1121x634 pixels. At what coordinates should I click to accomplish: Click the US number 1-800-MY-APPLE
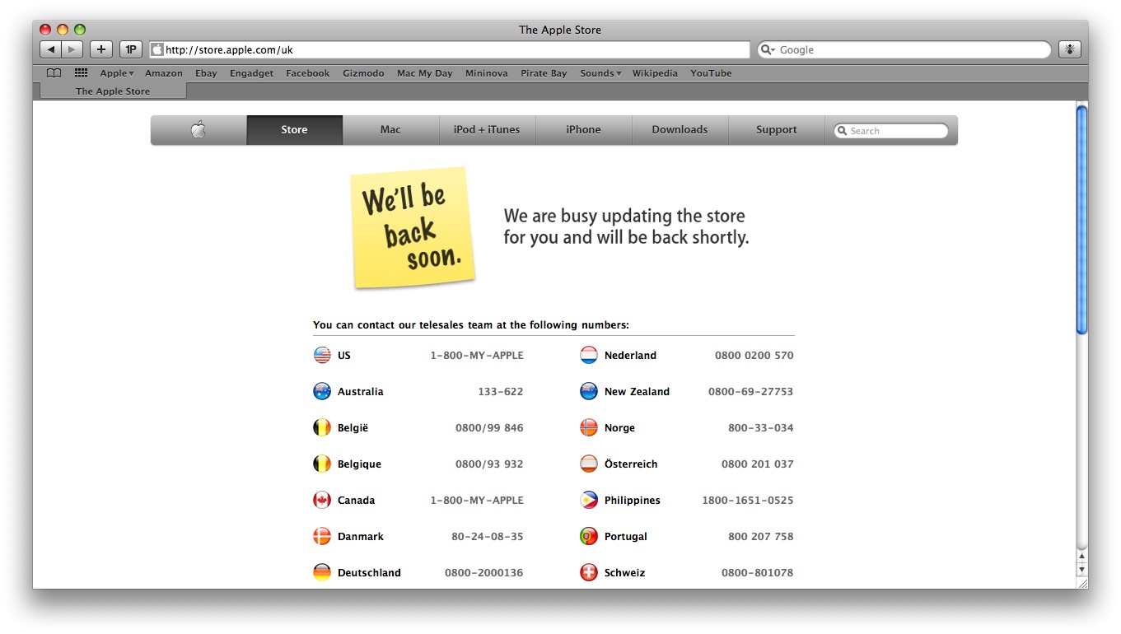pyautogui.click(x=477, y=356)
